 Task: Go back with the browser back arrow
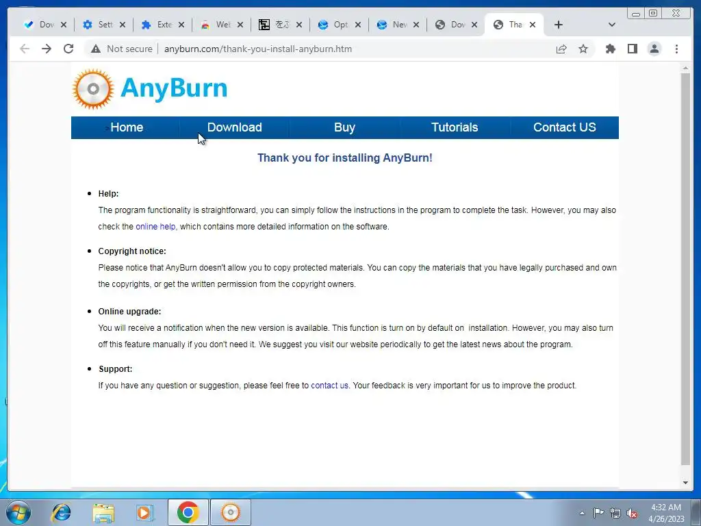click(x=25, y=49)
